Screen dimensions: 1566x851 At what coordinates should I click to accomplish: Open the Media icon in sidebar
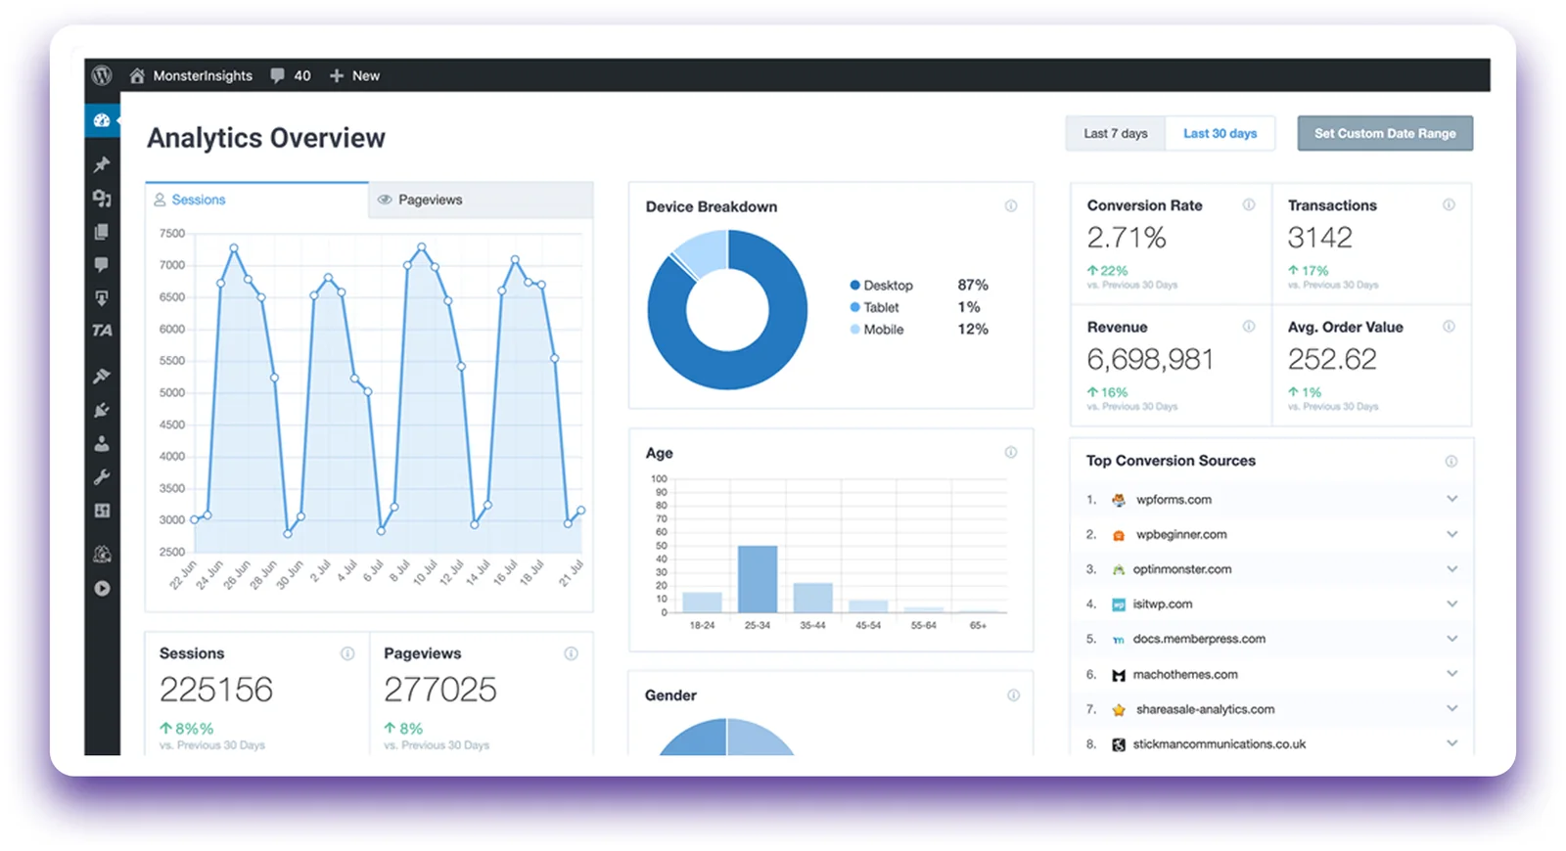102,199
